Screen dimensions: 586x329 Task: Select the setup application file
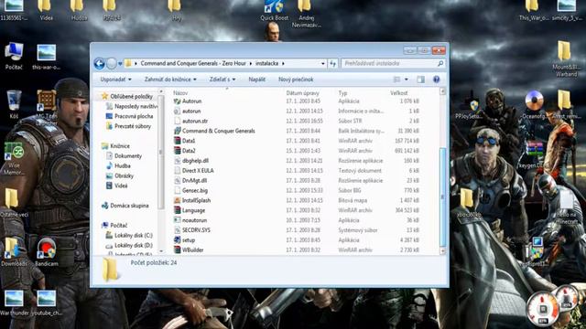click(189, 240)
